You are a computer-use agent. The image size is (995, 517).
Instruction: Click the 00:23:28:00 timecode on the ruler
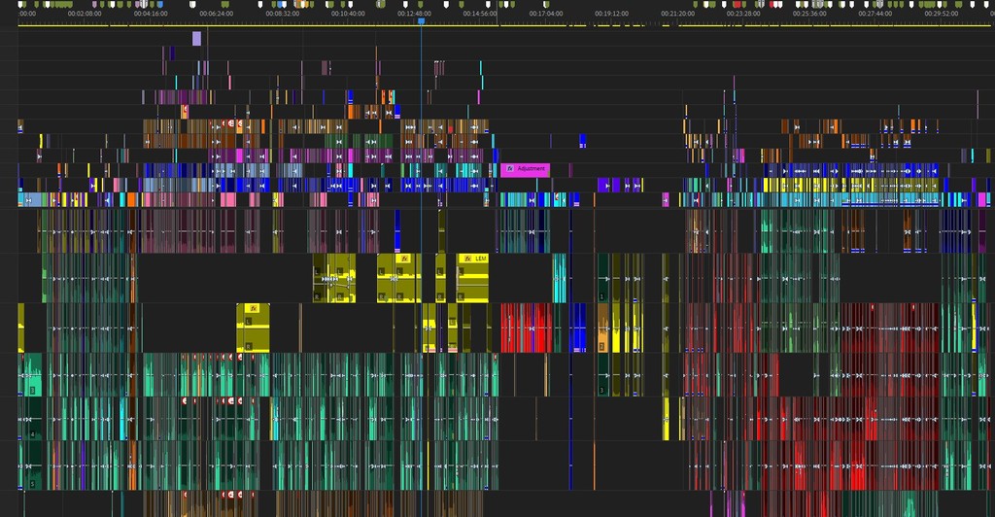coord(743,14)
